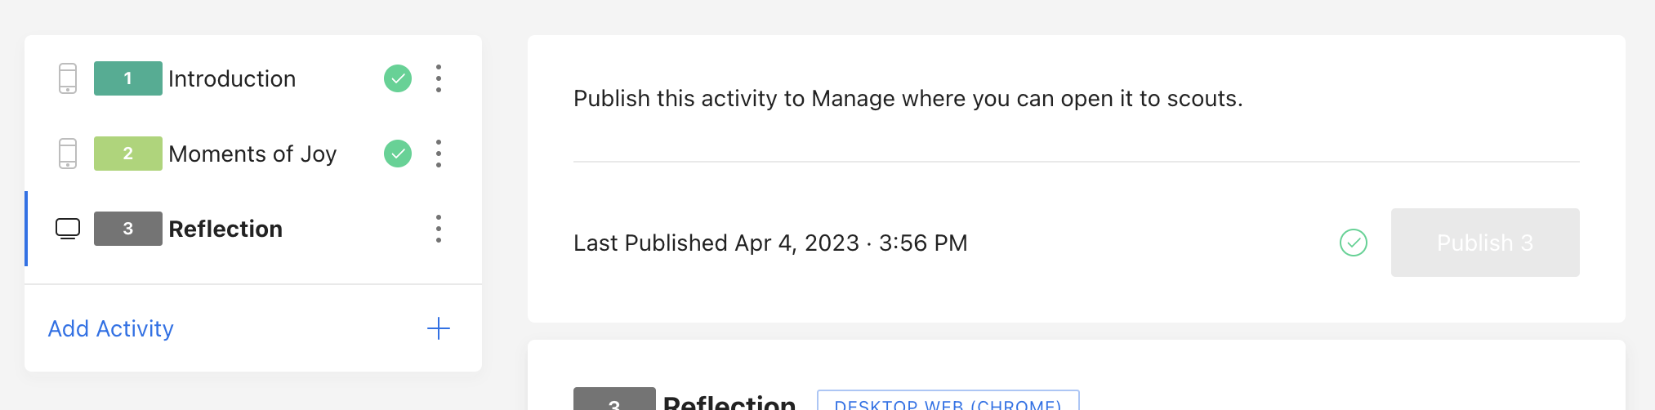
Task: Open the three-dot menu for Introduction
Action: (439, 78)
